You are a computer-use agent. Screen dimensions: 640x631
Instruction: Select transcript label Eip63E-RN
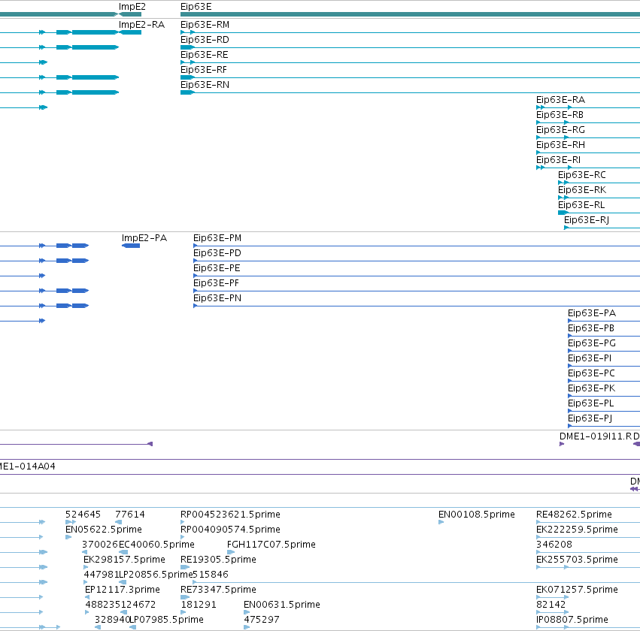pos(205,85)
